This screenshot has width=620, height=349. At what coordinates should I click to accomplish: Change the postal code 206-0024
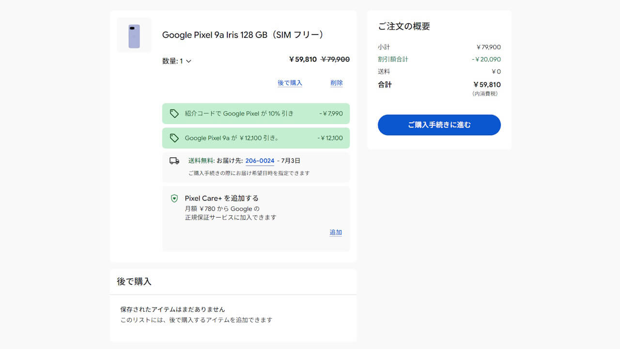click(260, 161)
